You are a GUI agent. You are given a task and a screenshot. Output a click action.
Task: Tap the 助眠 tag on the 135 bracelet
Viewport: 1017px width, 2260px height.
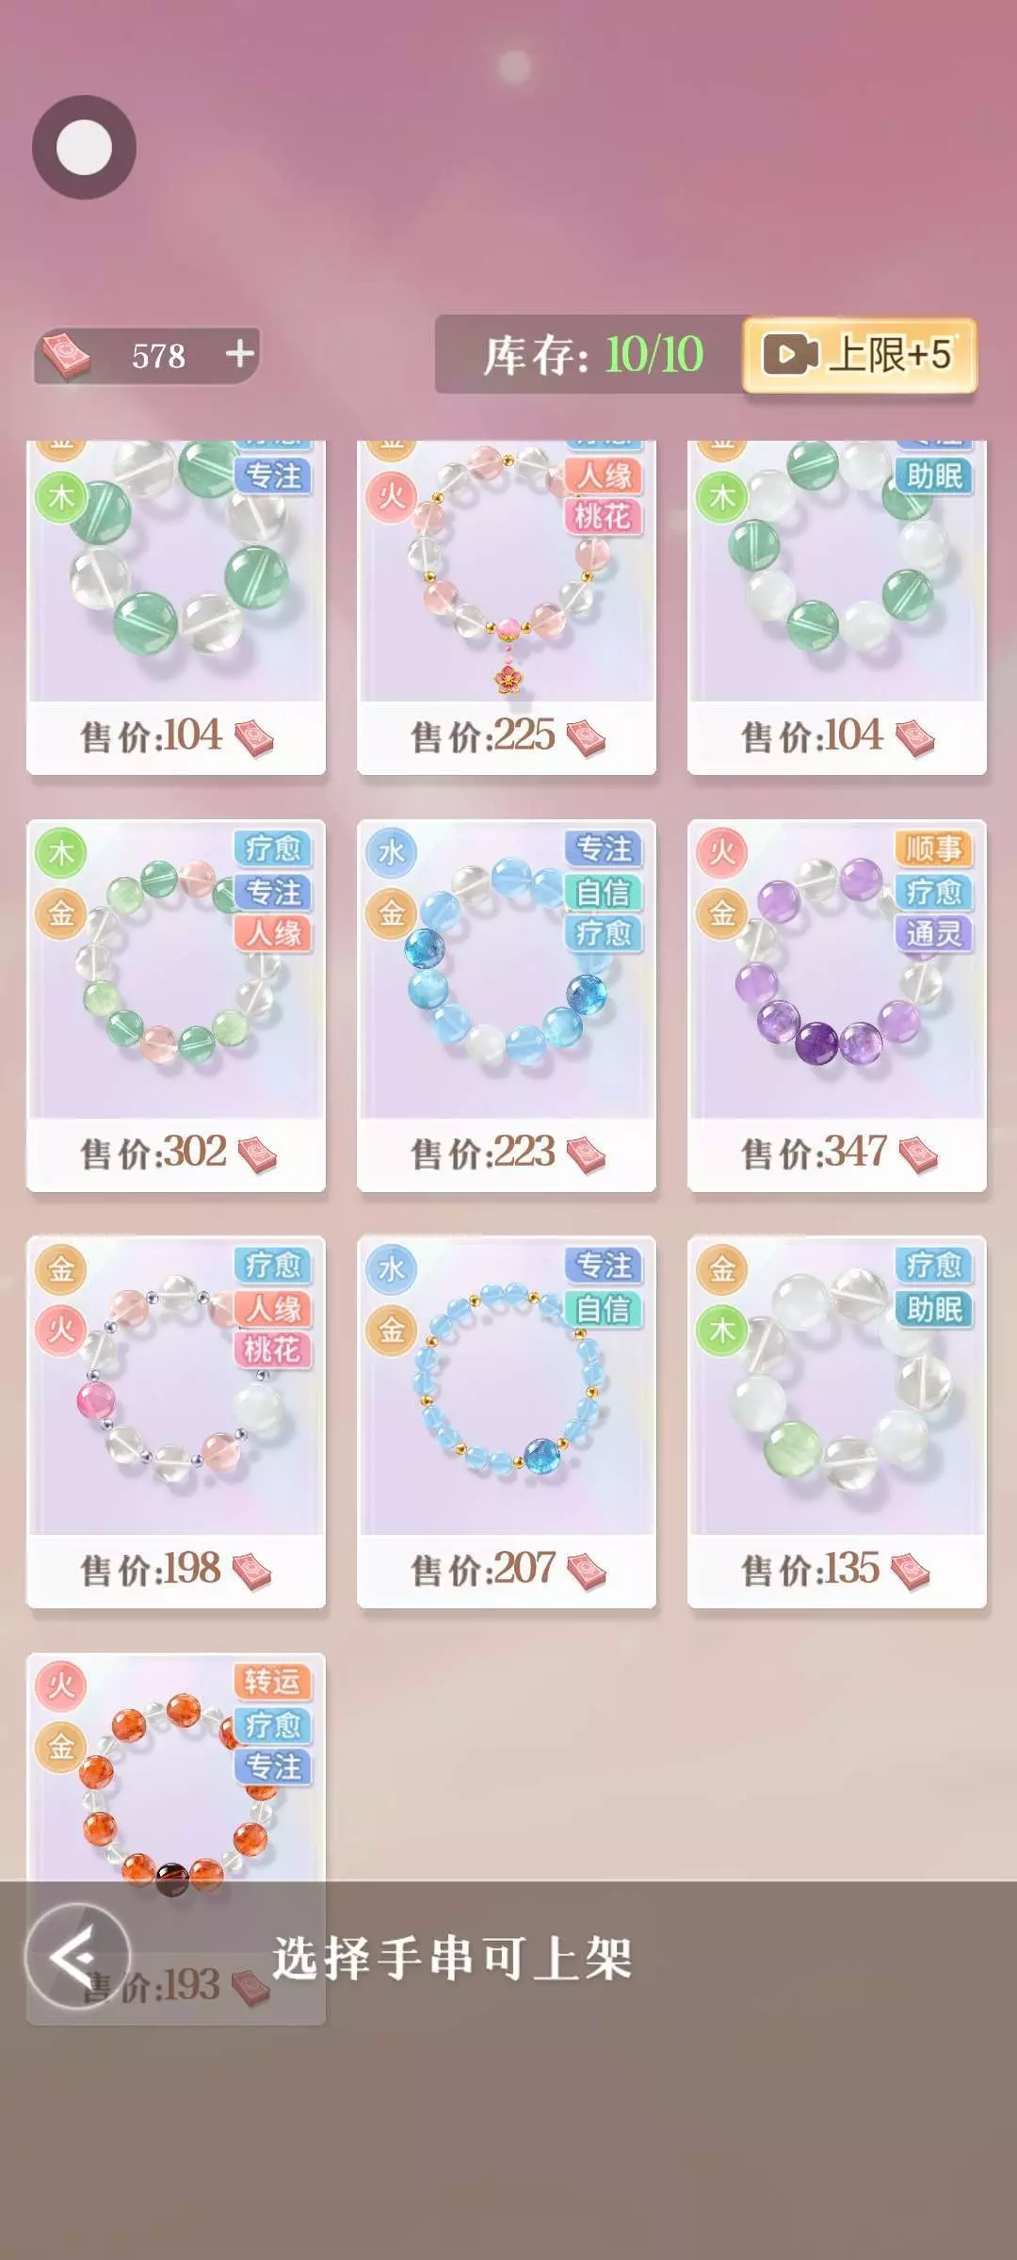tap(933, 1308)
